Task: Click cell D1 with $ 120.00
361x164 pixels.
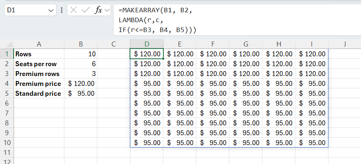Action: pos(146,54)
